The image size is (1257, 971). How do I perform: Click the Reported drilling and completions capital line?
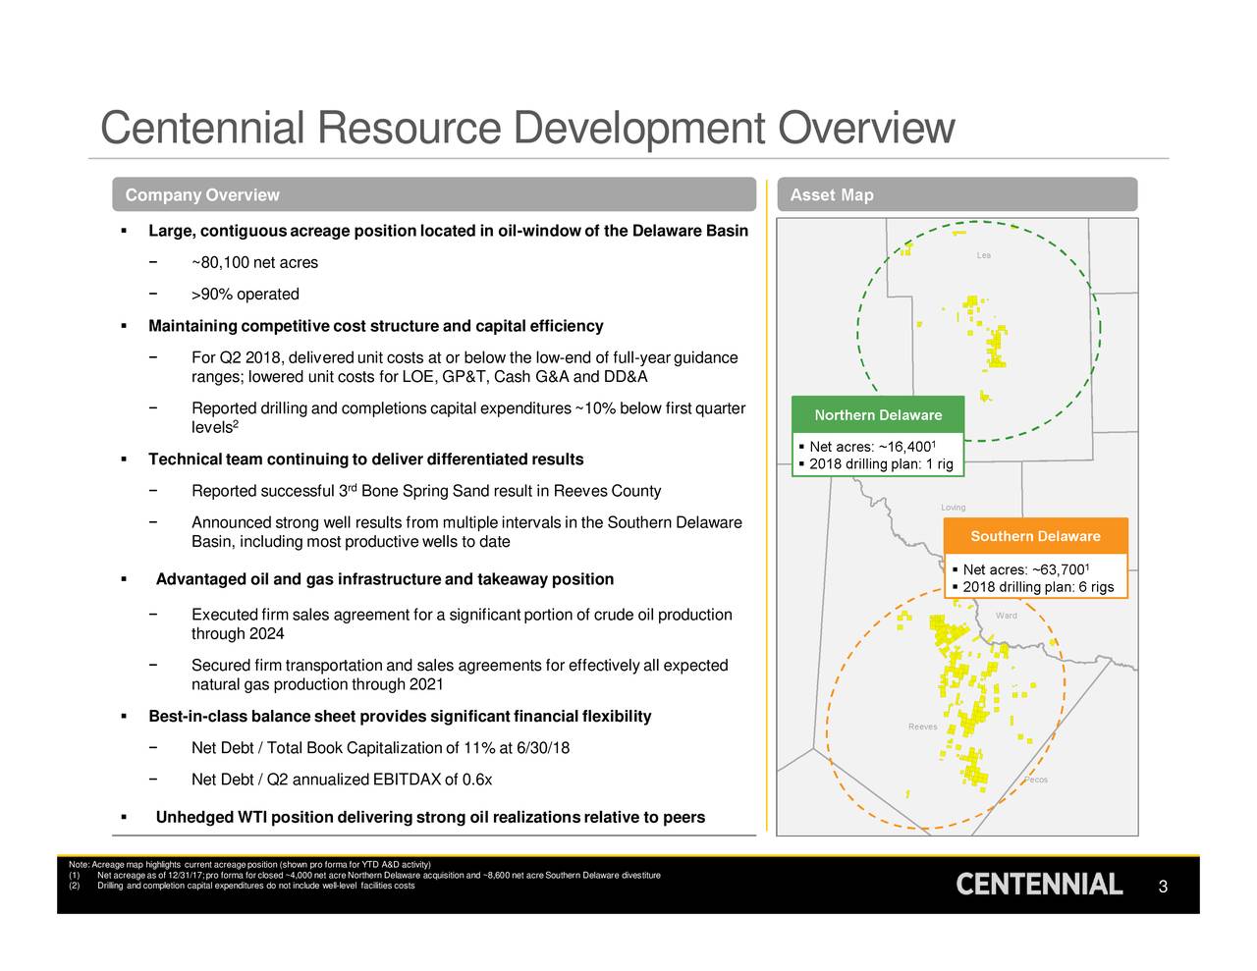468,418
